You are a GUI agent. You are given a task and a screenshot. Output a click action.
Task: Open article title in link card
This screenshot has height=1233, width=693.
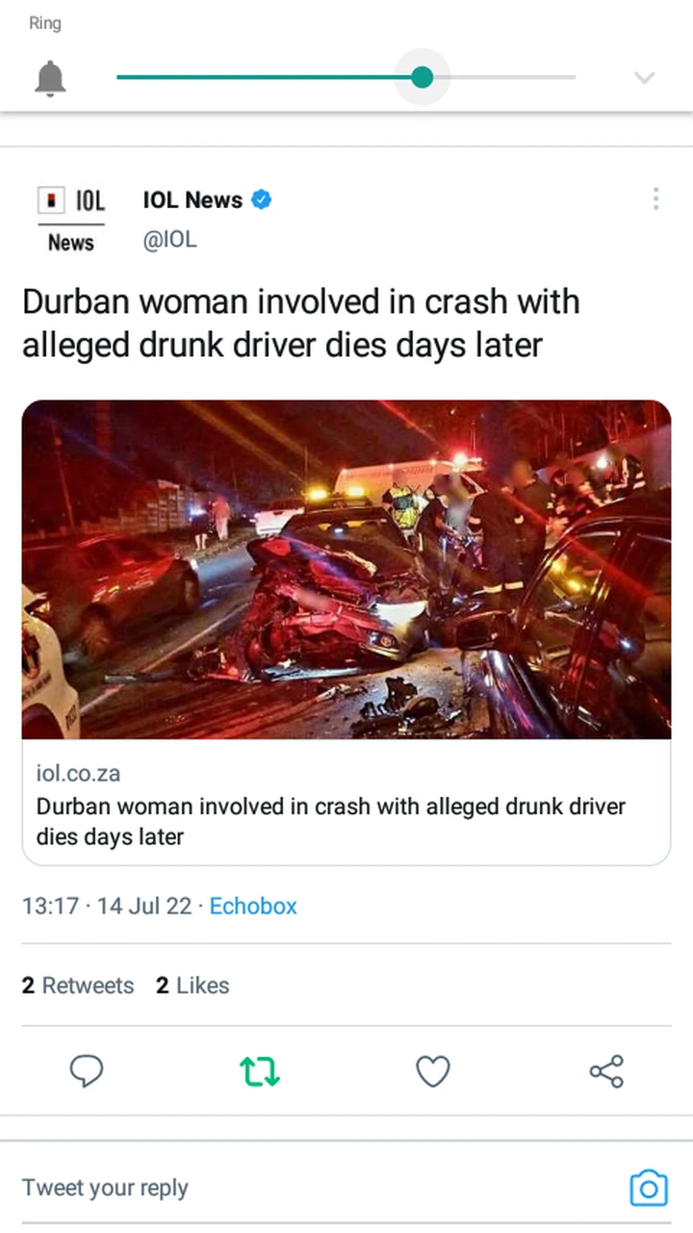pos(331,821)
